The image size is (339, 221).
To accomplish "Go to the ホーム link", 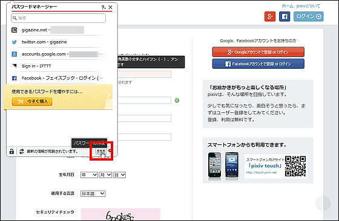I will coord(288,6).
